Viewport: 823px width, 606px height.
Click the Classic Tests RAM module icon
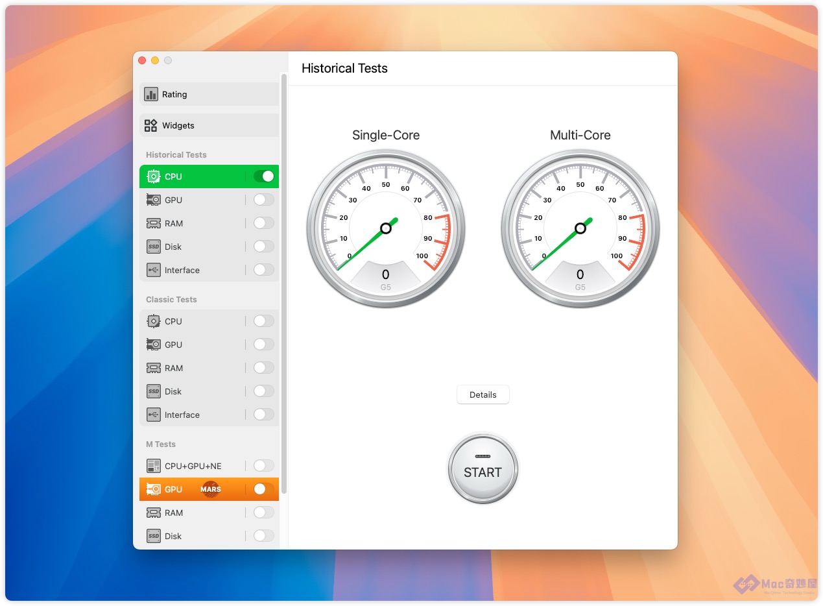[154, 368]
